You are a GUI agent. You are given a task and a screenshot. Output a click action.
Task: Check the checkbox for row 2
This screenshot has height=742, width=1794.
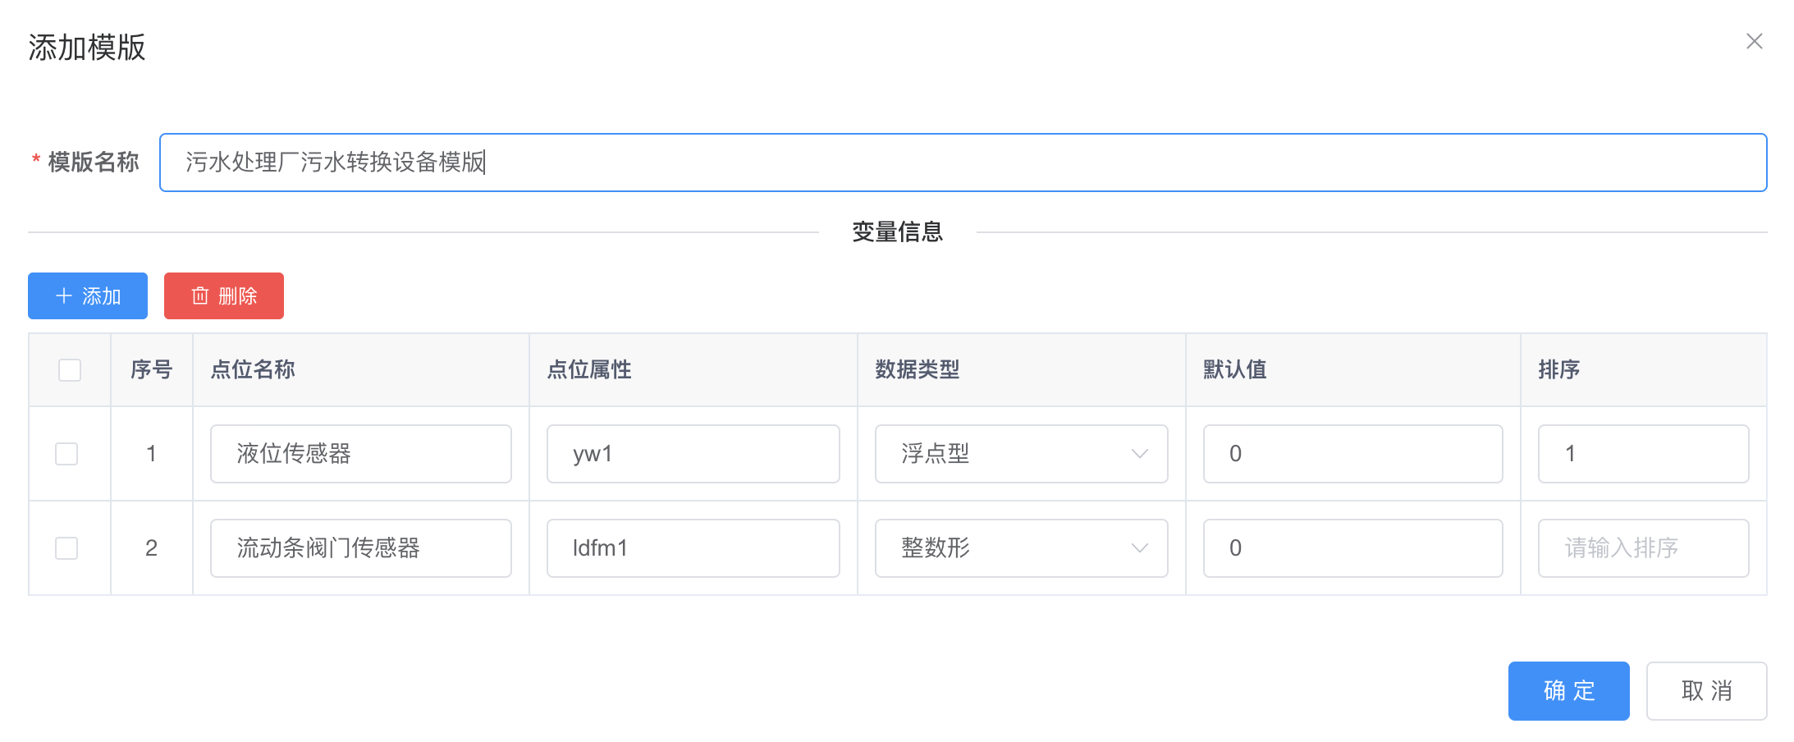tap(66, 548)
